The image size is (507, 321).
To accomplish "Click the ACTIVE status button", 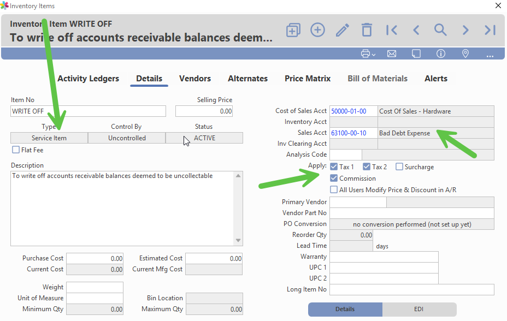I will [x=204, y=138].
